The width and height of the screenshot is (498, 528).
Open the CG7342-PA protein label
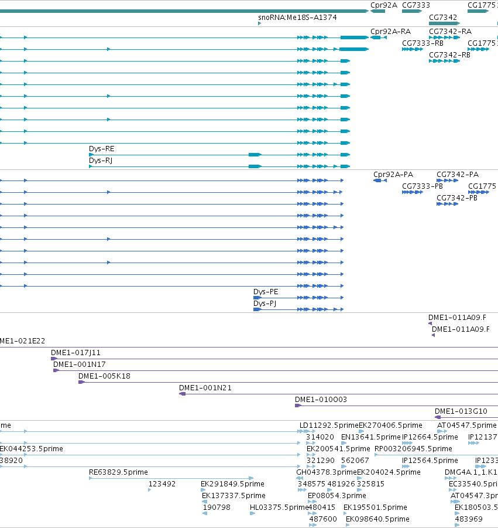[457, 175]
